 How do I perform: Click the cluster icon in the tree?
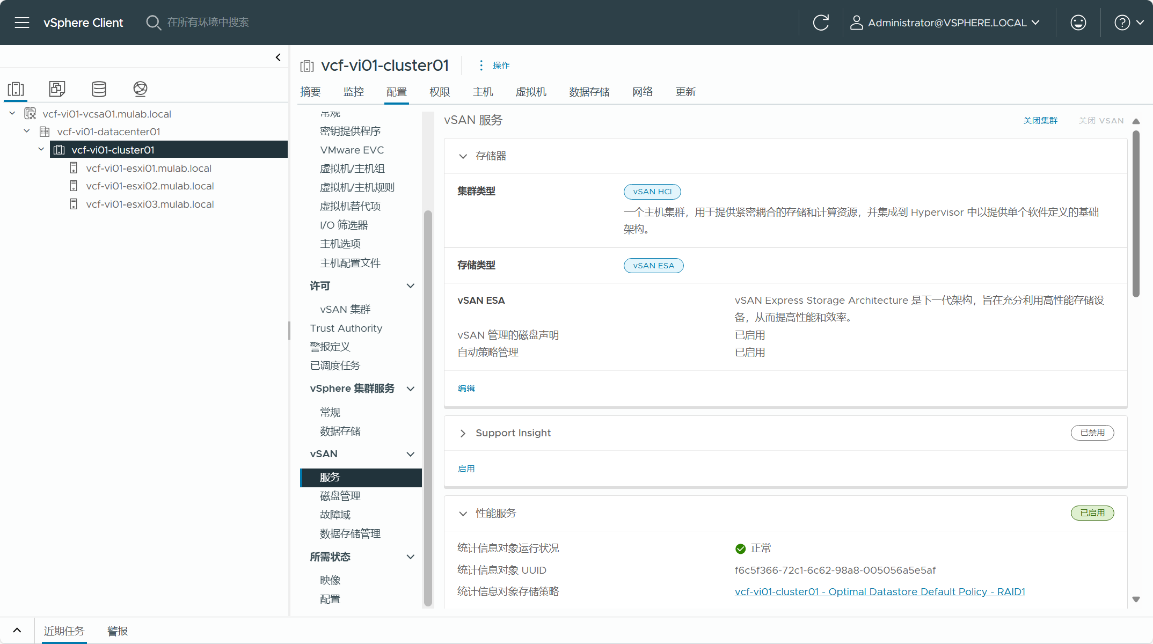[x=59, y=150]
